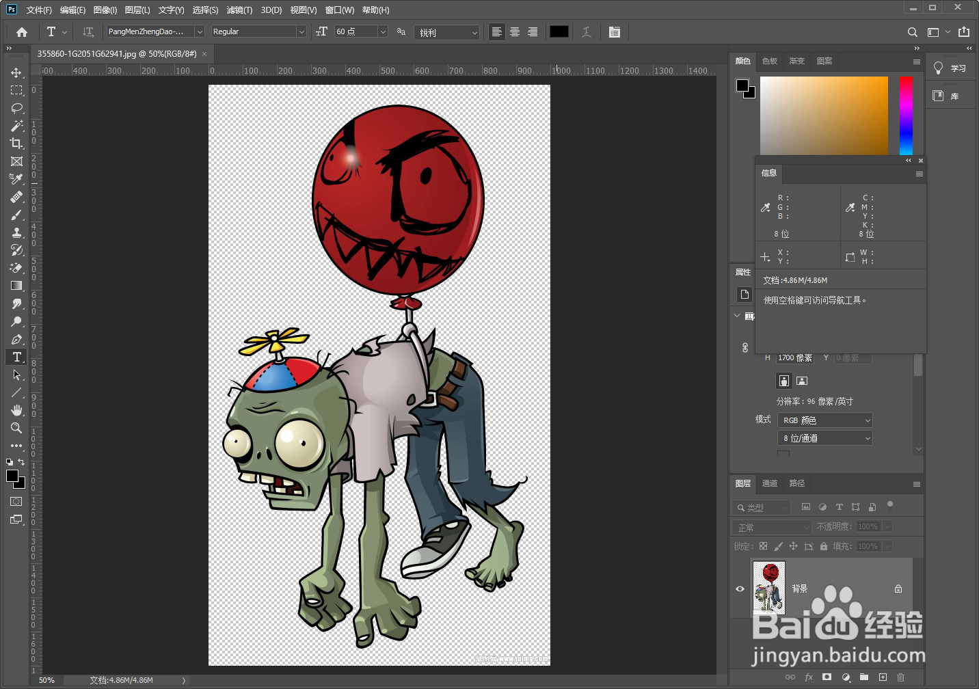Share the image
Viewport: 979px width, 689px height.
(964, 31)
